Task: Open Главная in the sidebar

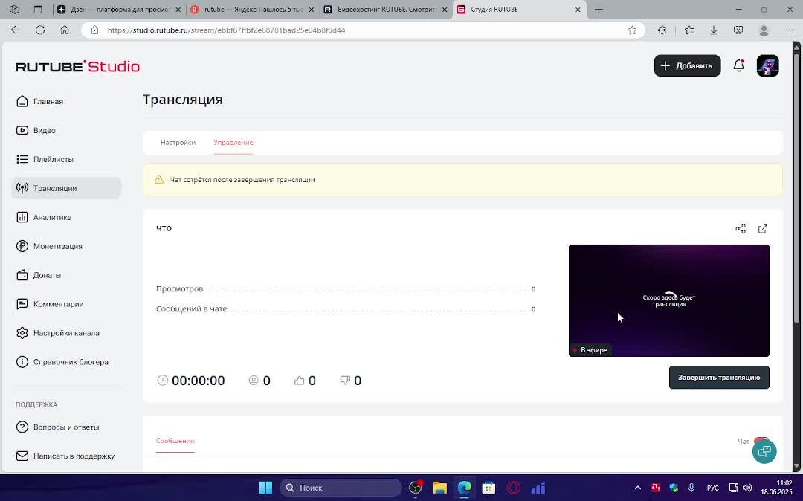Action: point(40,101)
